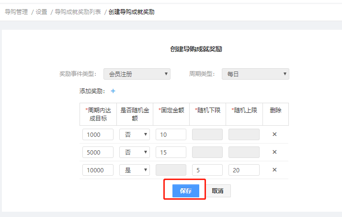Click disabled fixed amount field in 10000 row
Image resolution: width=342 pixels, height=217 pixels.
[x=171, y=170]
